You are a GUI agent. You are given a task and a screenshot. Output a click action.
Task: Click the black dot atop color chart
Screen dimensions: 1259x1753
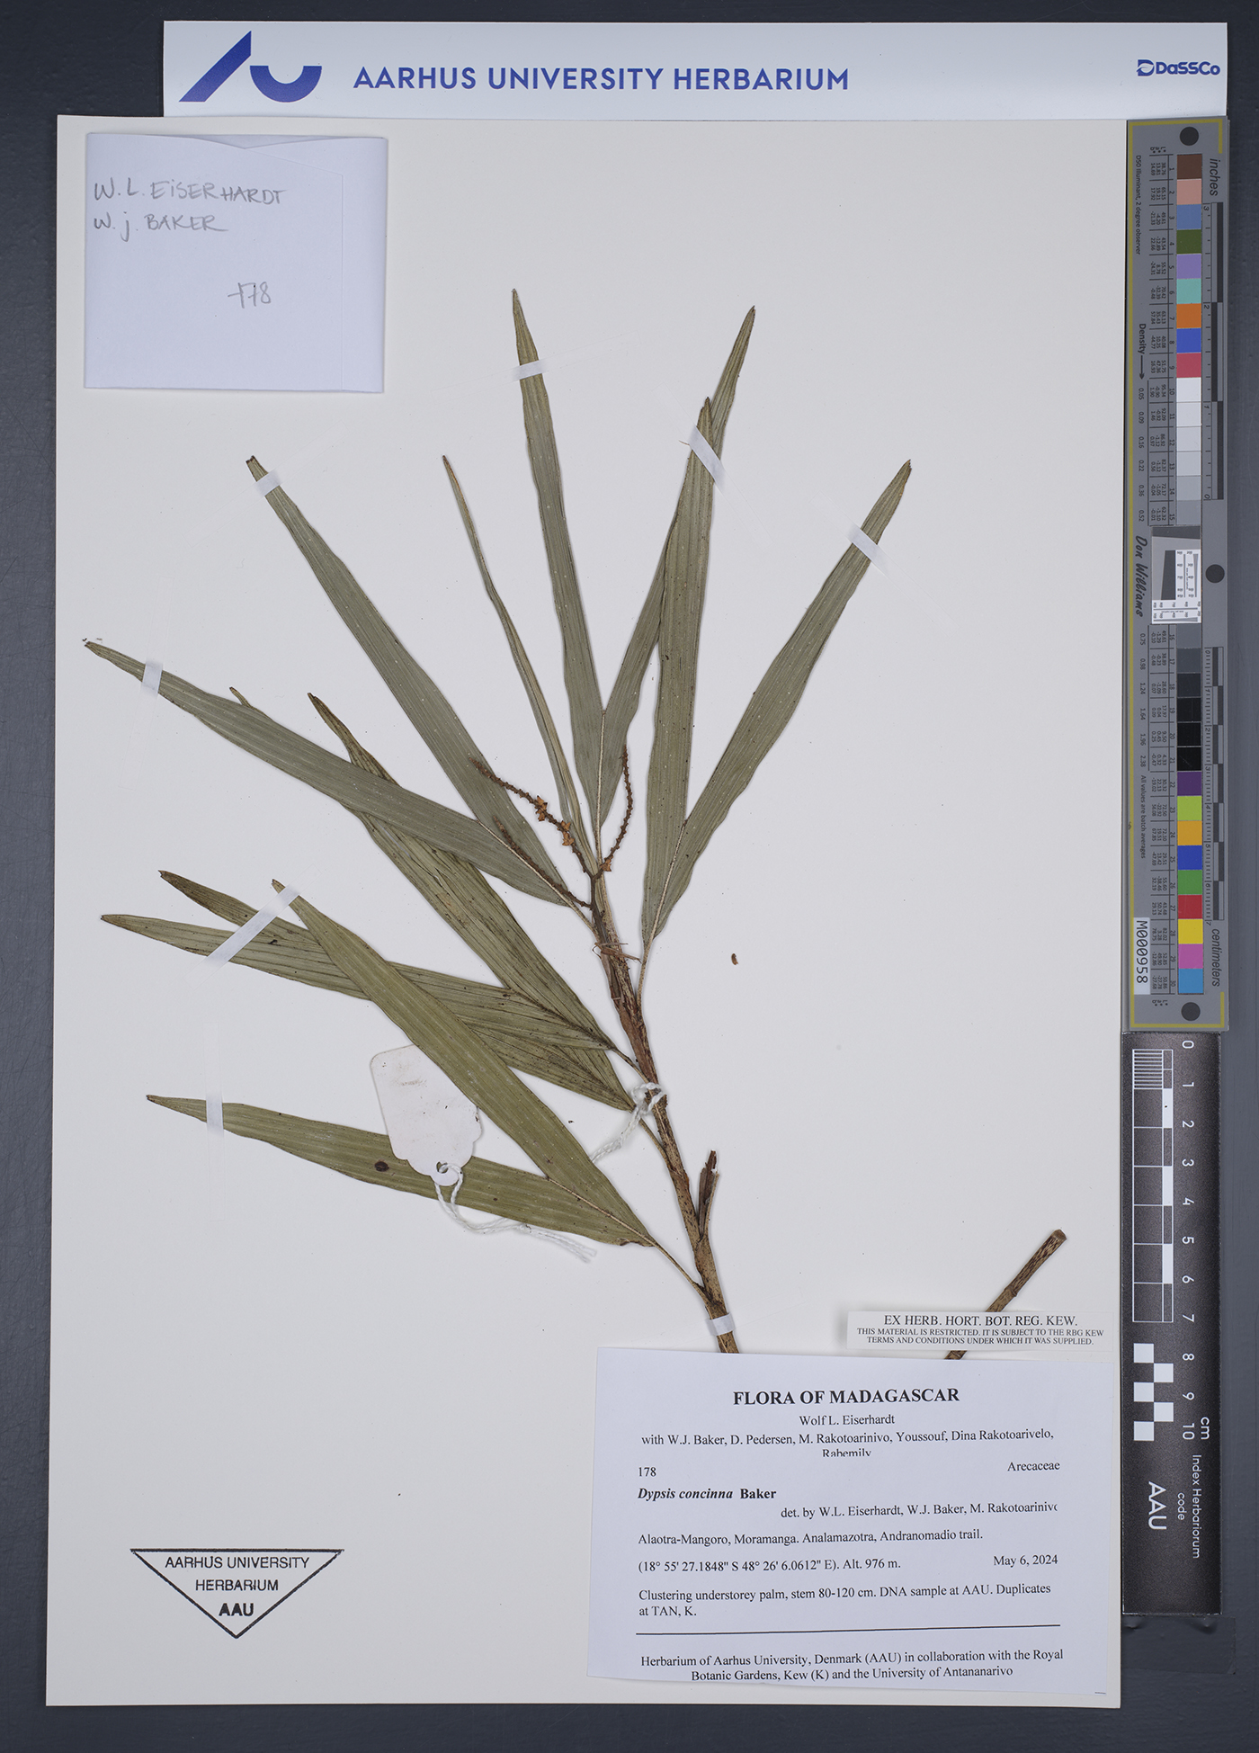coord(1189,137)
